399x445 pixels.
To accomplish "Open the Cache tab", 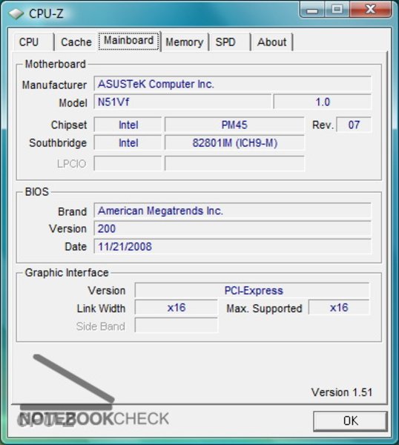I will coord(76,42).
